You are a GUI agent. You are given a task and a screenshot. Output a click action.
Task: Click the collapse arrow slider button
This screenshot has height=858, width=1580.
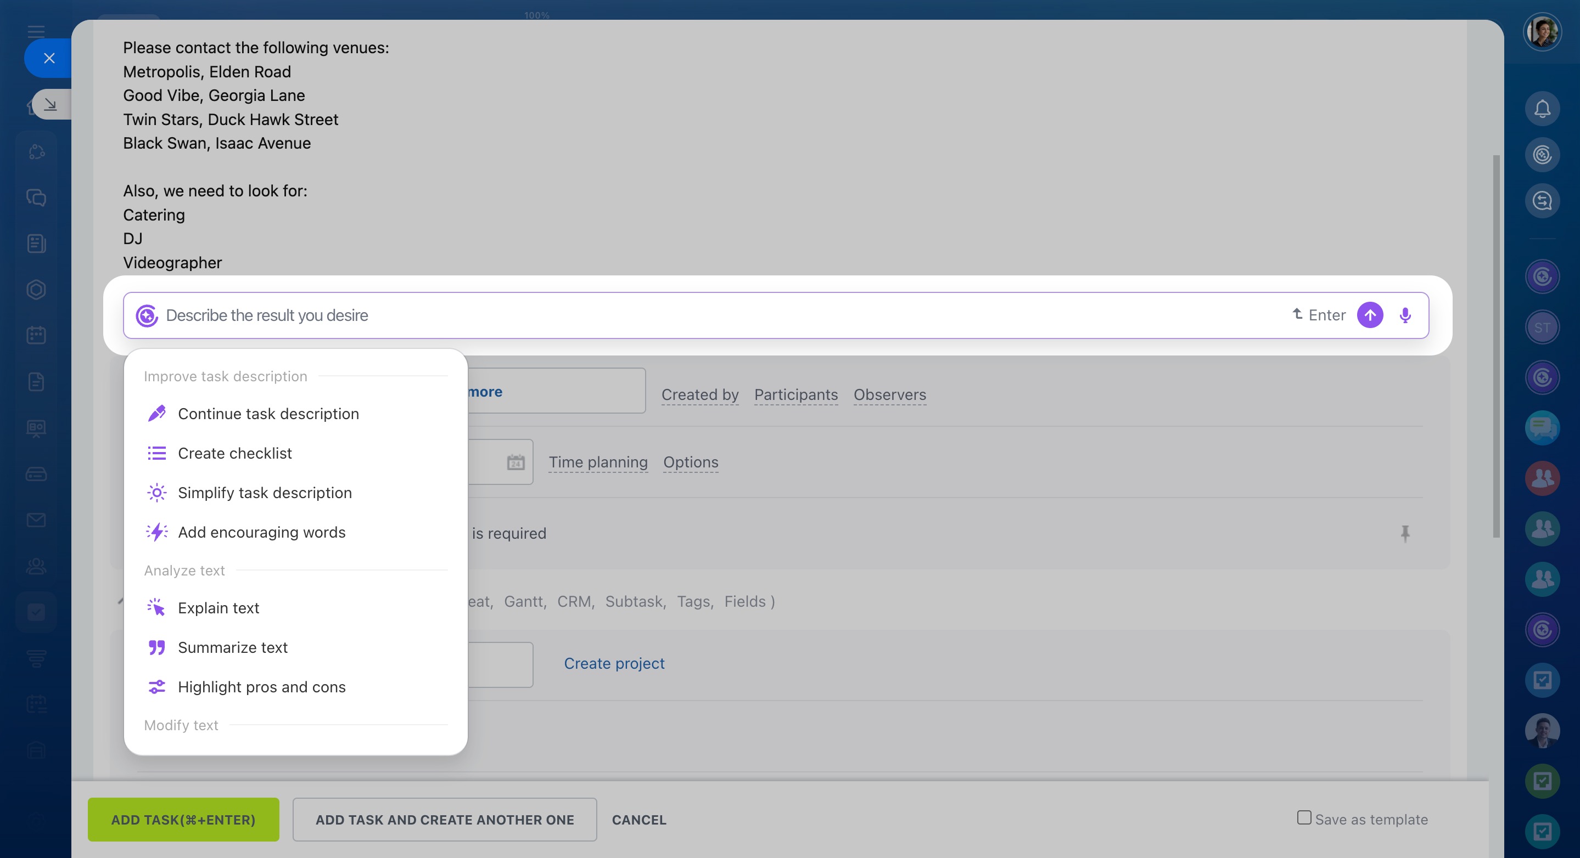pos(51,104)
